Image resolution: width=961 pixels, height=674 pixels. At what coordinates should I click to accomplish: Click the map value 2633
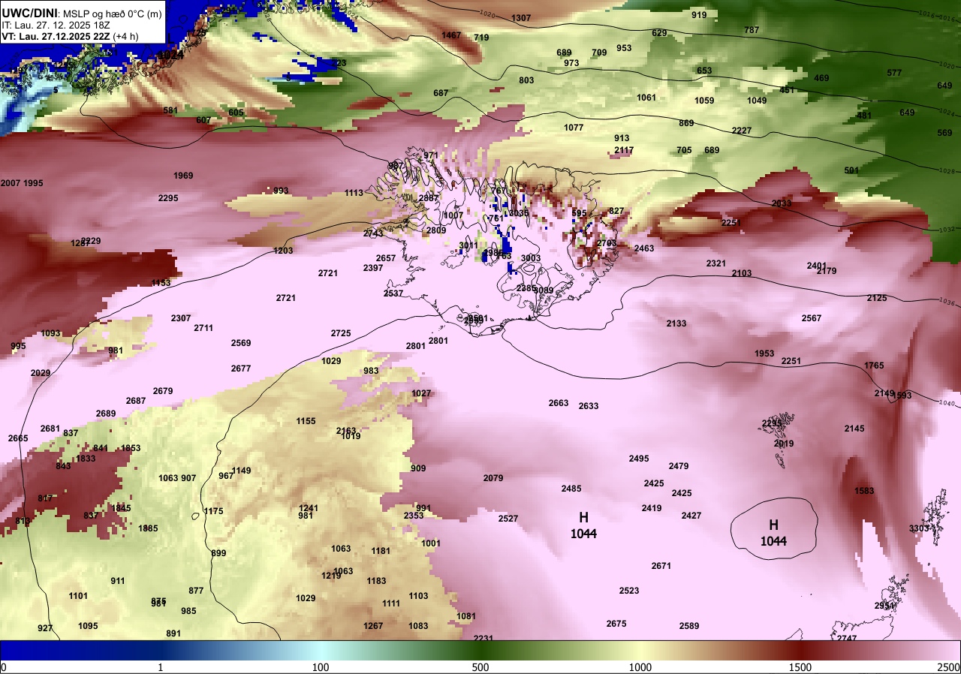point(589,406)
